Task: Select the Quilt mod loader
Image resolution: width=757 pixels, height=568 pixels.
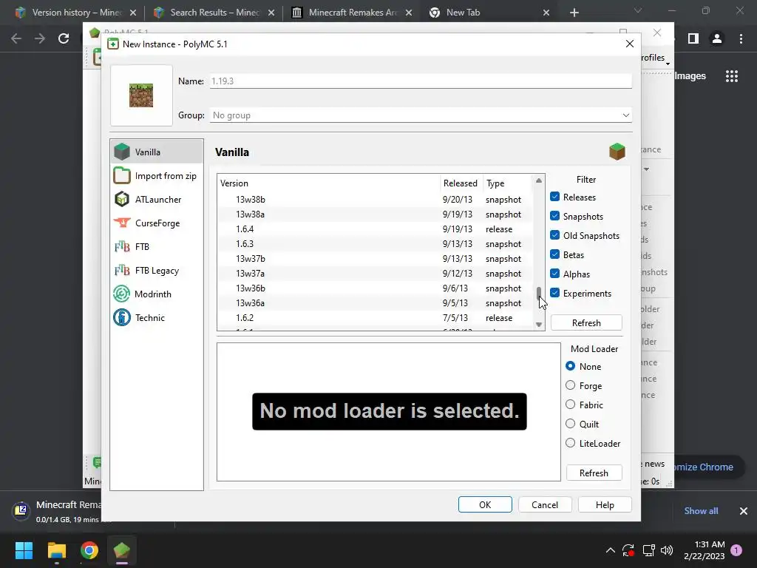Action: click(570, 424)
